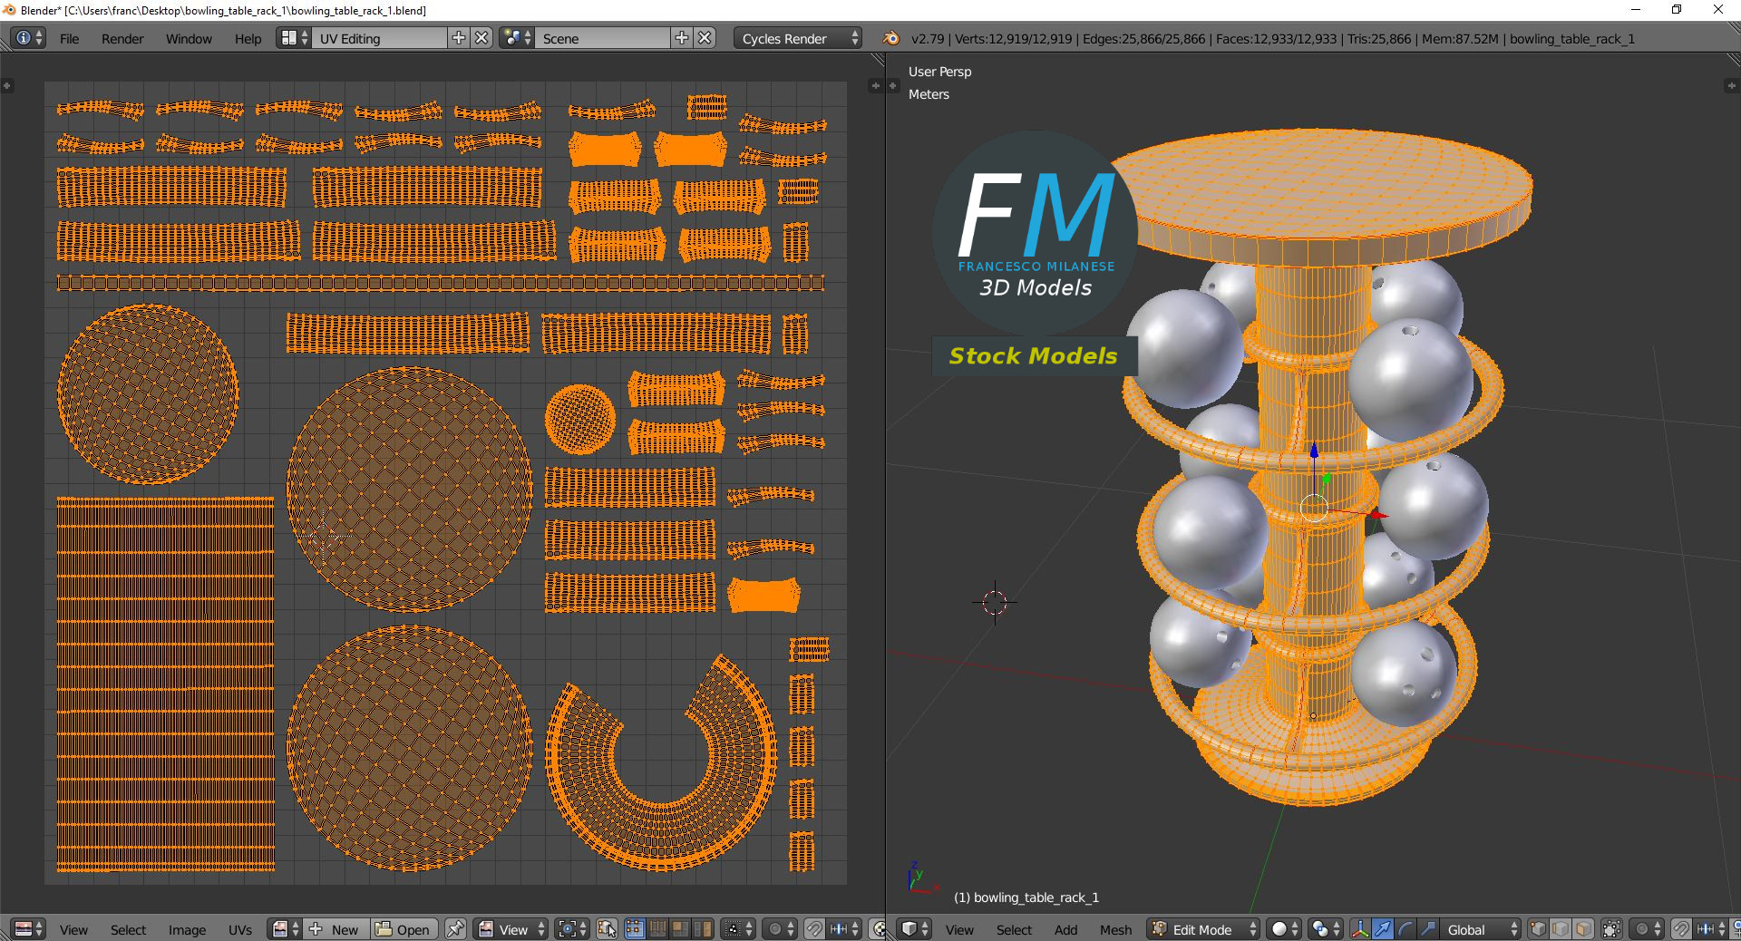Click the UV Editing layout name field
Viewport: 1741px width, 941px height.
coord(379,38)
